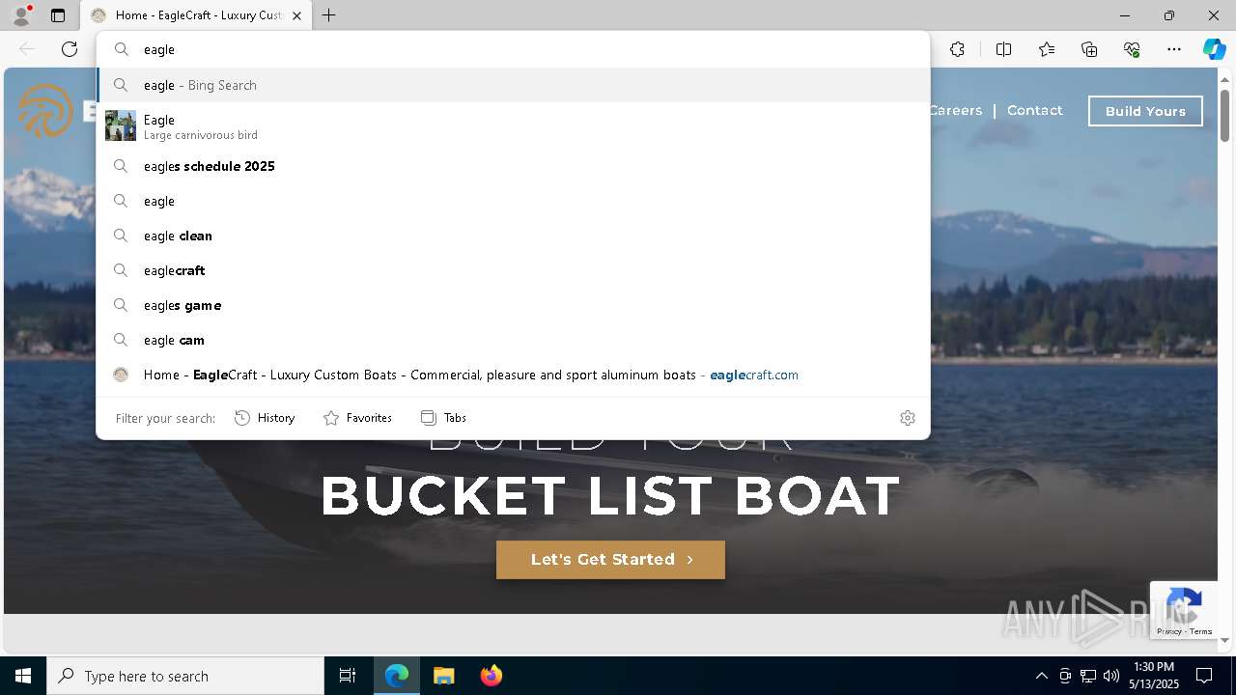Click the address bar text 'eagle'

tap(159, 49)
